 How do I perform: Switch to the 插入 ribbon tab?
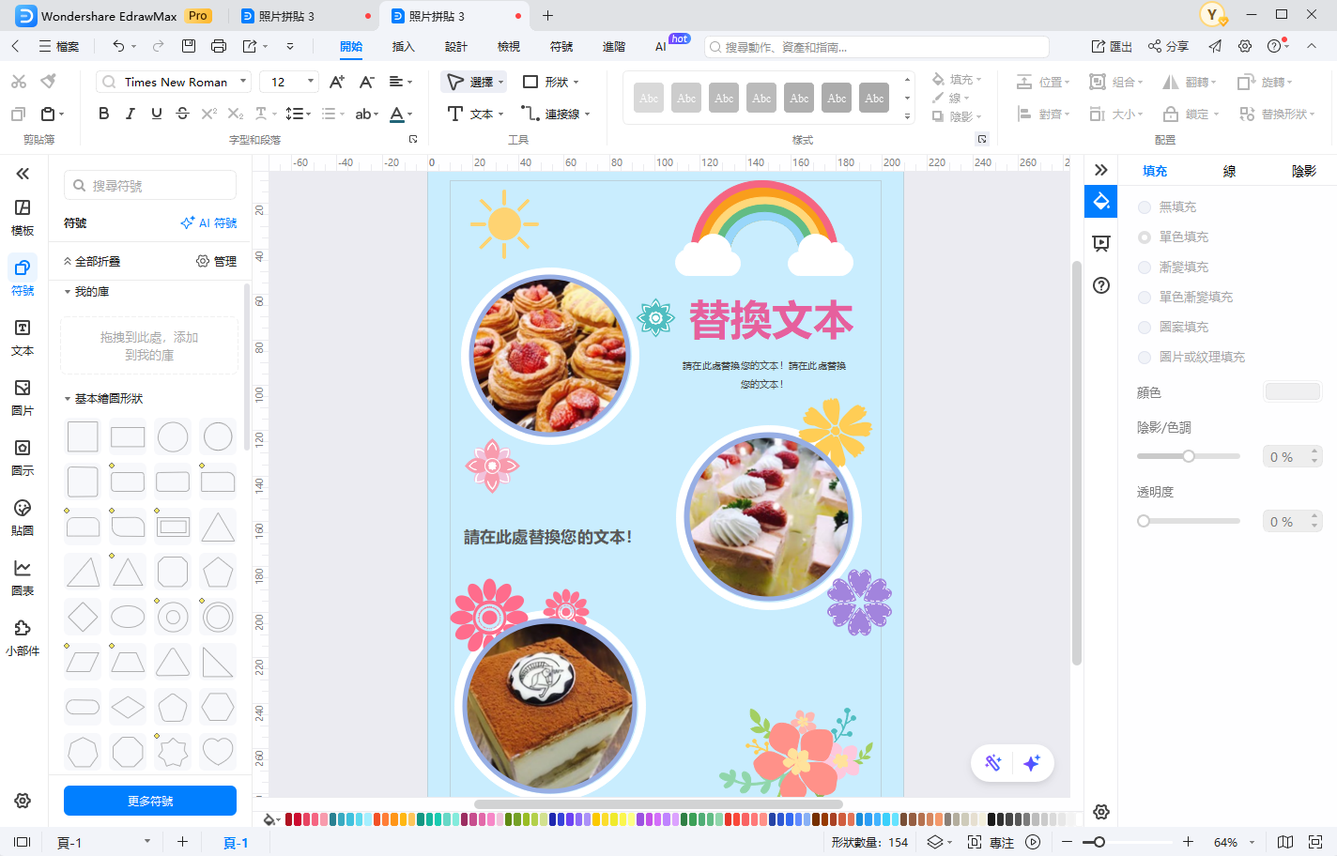403,44
